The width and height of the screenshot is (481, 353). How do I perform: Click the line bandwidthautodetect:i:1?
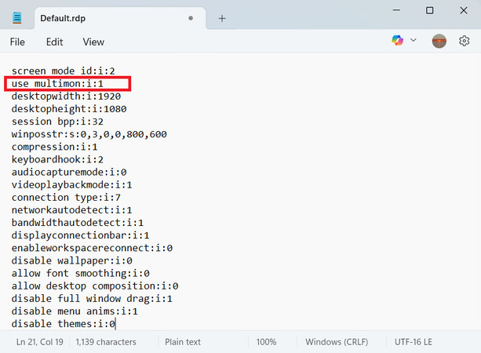(78, 223)
